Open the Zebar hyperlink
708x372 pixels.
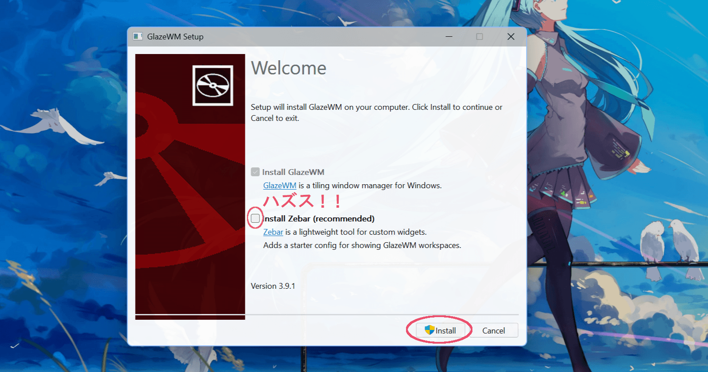coord(273,232)
